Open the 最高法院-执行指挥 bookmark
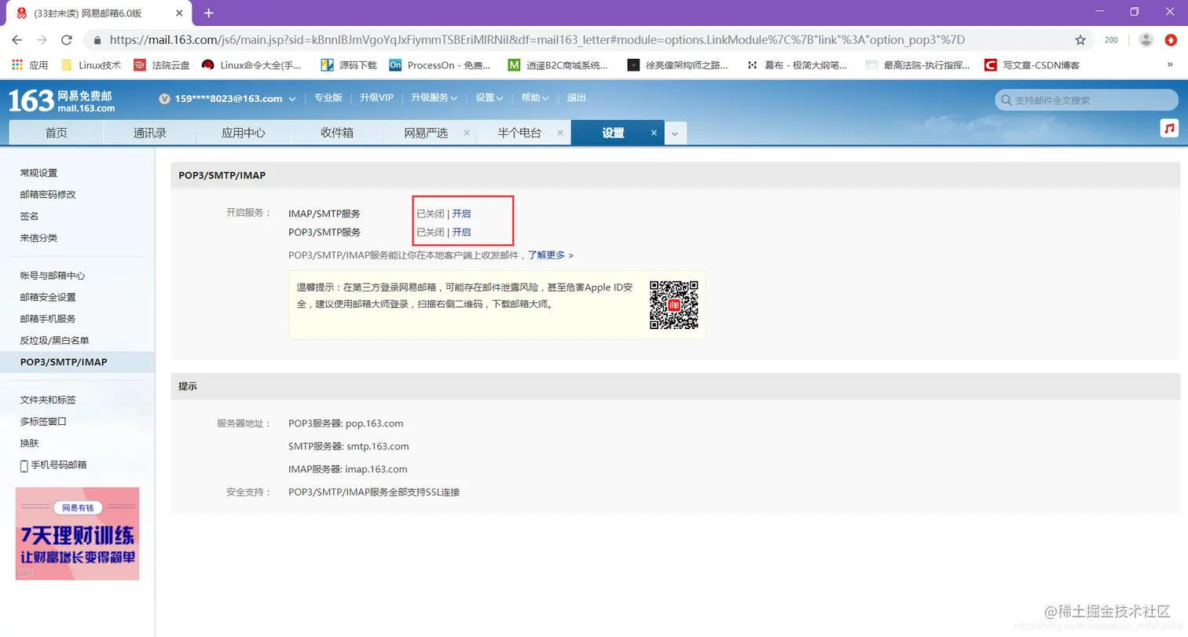The height and width of the screenshot is (637, 1188). (x=917, y=65)
